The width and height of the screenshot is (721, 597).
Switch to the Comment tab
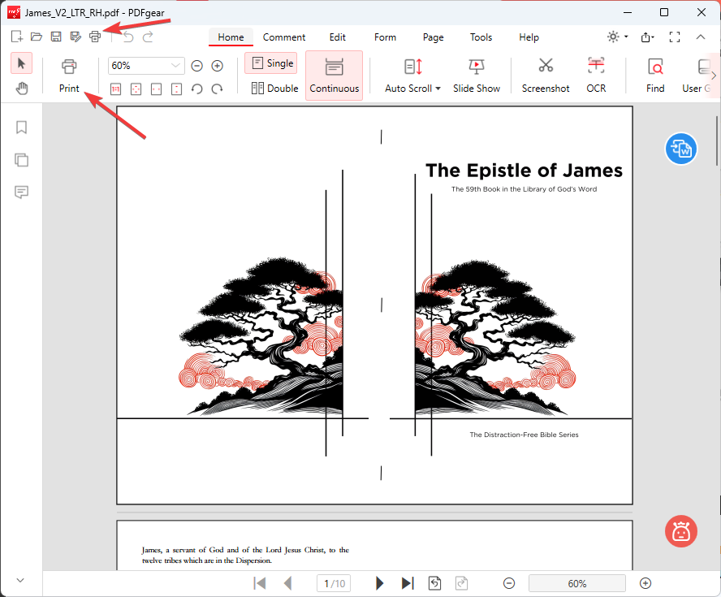click(x=284, y=37)
